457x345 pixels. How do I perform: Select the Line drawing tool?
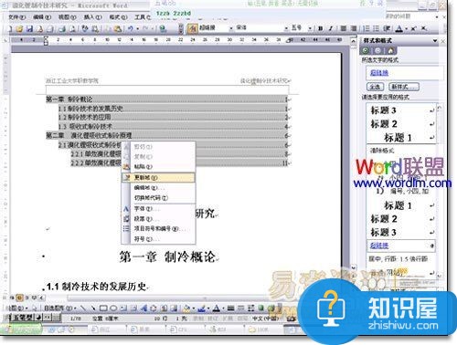point(83,308)
